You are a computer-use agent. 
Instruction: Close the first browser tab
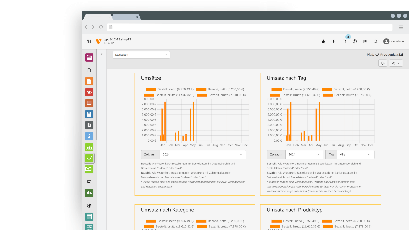click(x=109, y=17)
